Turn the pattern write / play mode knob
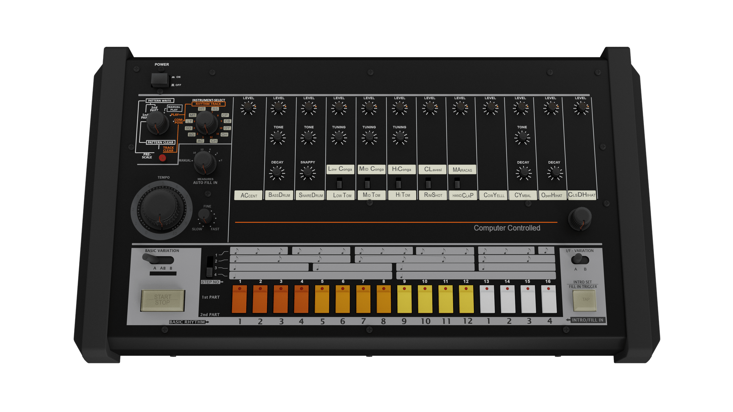Image resolution: width=733 pixels, height=412 pixels. (157, 123)
